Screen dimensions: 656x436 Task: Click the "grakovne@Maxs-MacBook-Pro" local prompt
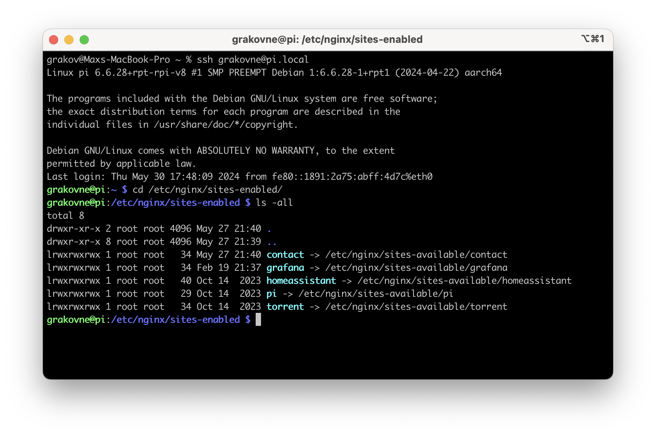tap(108, 60)
